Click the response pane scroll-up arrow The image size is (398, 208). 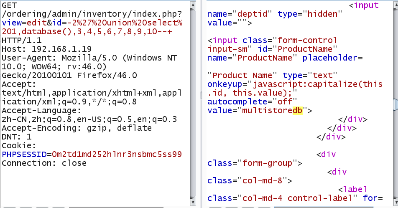396,5
